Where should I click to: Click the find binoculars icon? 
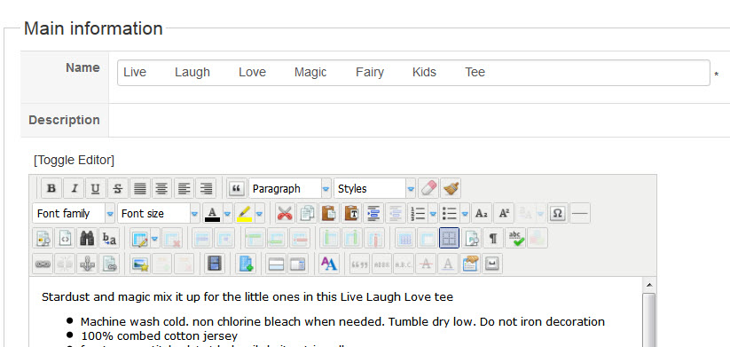coord(88,239)
